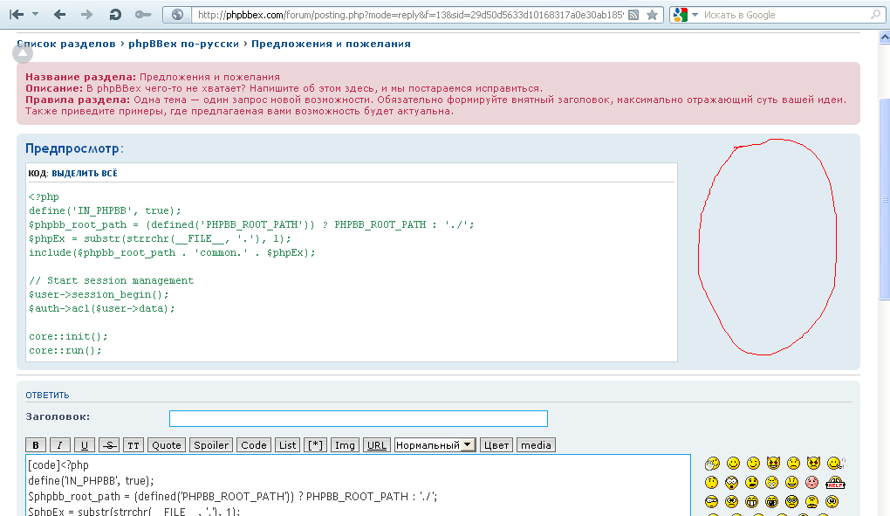Viewport: 890px width, 516px height.
Task: Click the Reload page icon
Action: [x=115, y=15]
